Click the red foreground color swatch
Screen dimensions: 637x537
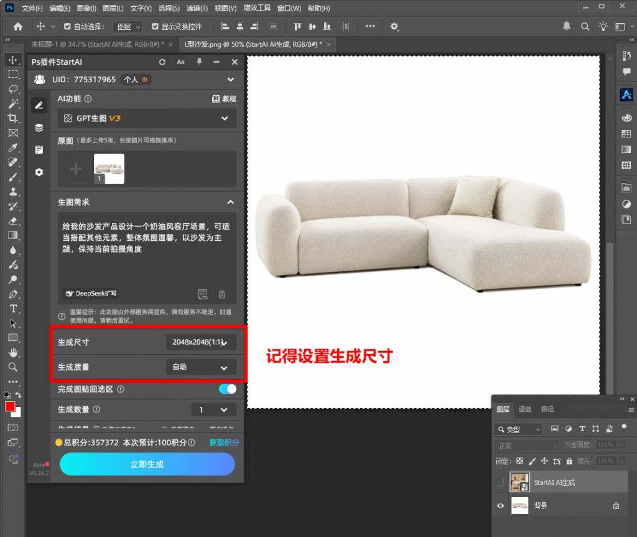(x=10, y=406)
